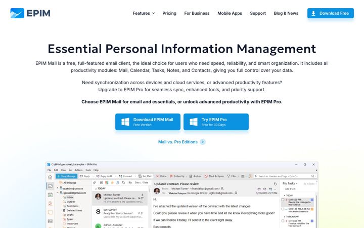
Task: Click the tag icon in message header
Action: click(275, 184)
